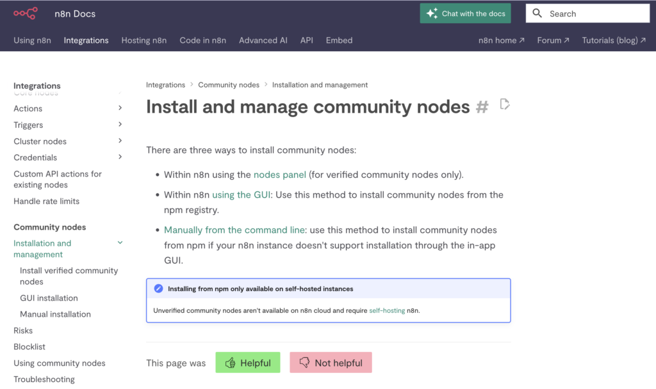The width and height of the screenshot is (656, 389).
Task: Click the blue pencil icon in info box
Action: 158,289
